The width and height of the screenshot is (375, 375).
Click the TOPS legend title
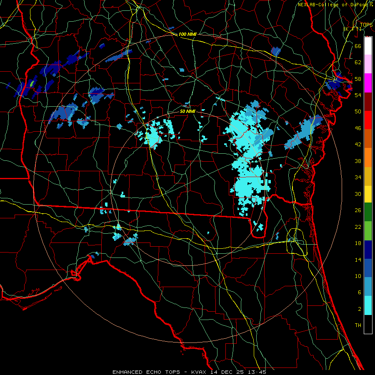tap(366, 25)
